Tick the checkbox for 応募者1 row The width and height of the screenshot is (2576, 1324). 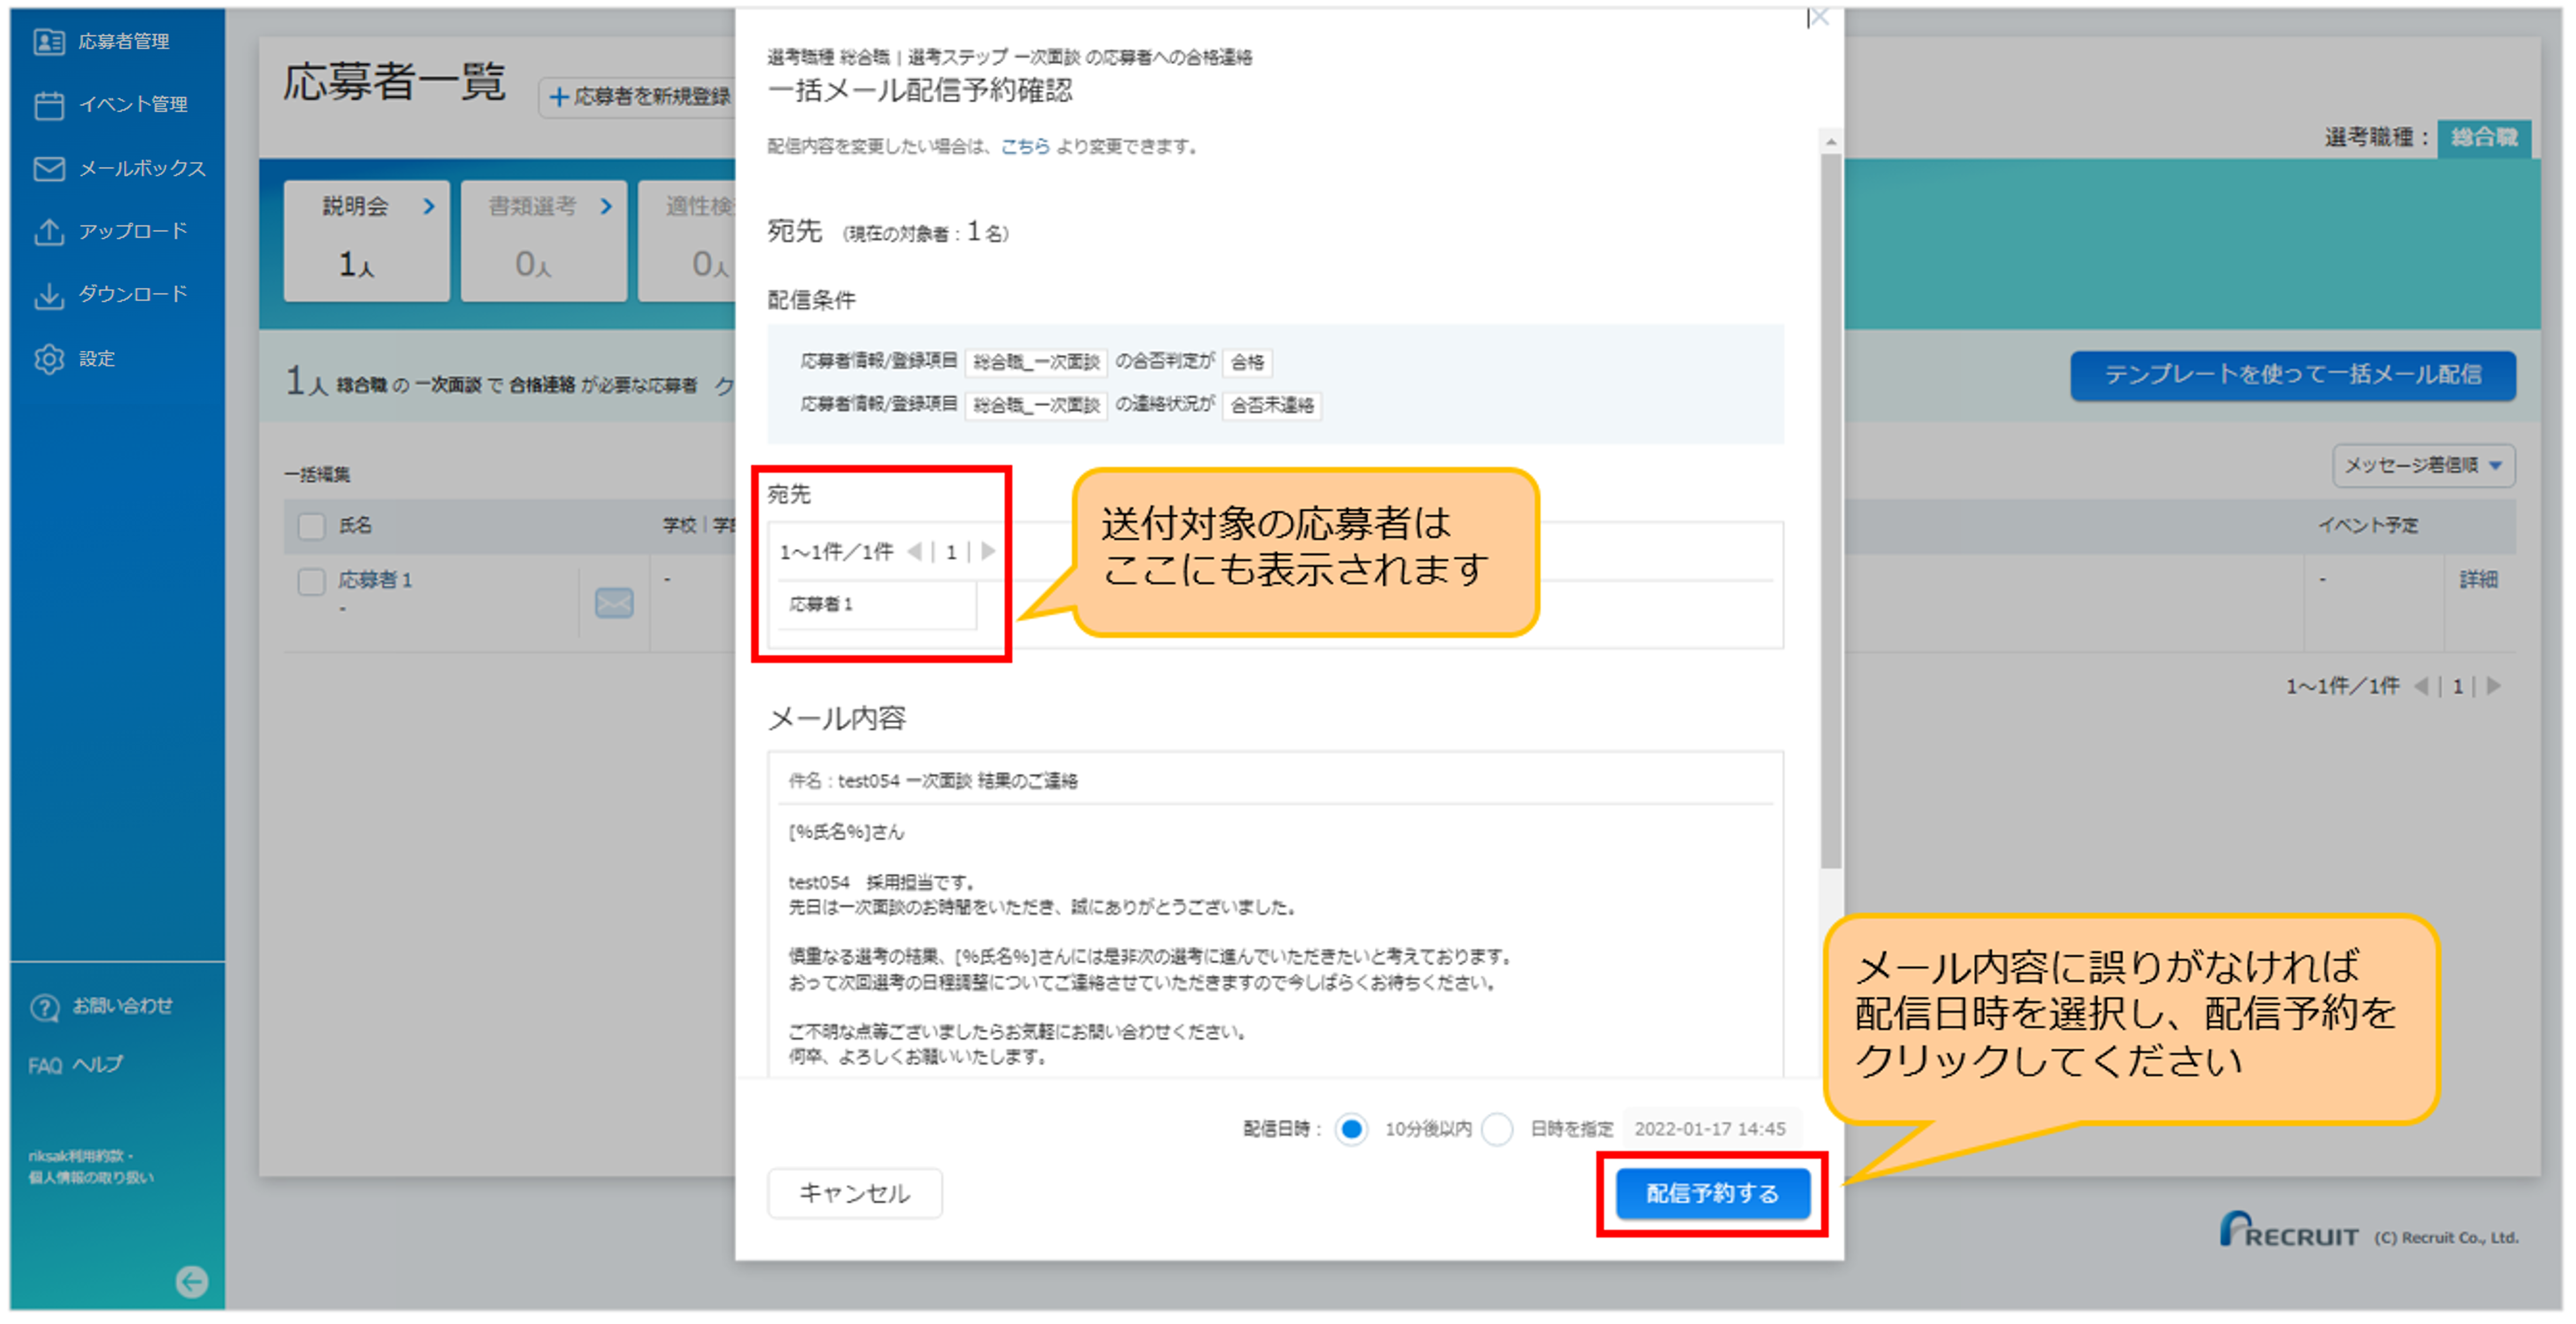pos(312,582)
